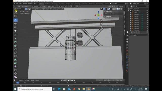This screenshot has height=91, width=162.
Task: Open the File menu
Action: coord(17,4)
